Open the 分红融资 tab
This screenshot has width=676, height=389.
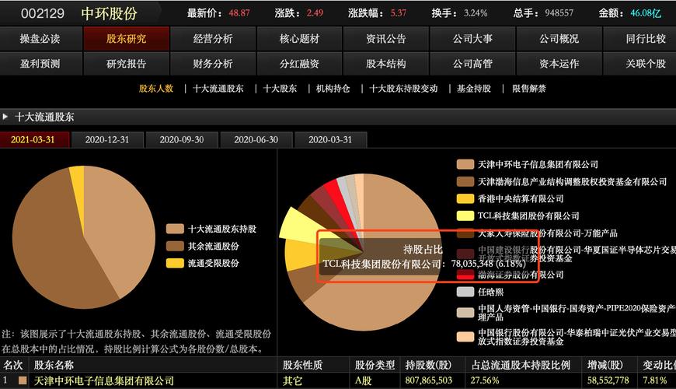[x=299, y=64]
